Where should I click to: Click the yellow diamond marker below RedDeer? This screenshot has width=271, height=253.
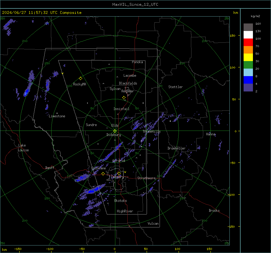click(x=124, y=98)
